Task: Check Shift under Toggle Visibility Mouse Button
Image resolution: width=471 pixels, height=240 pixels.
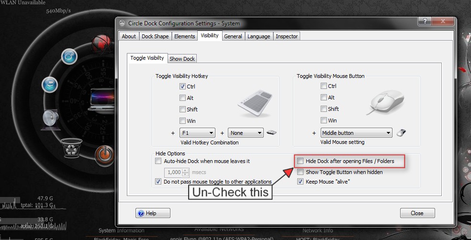Action: tap(324, 109)
